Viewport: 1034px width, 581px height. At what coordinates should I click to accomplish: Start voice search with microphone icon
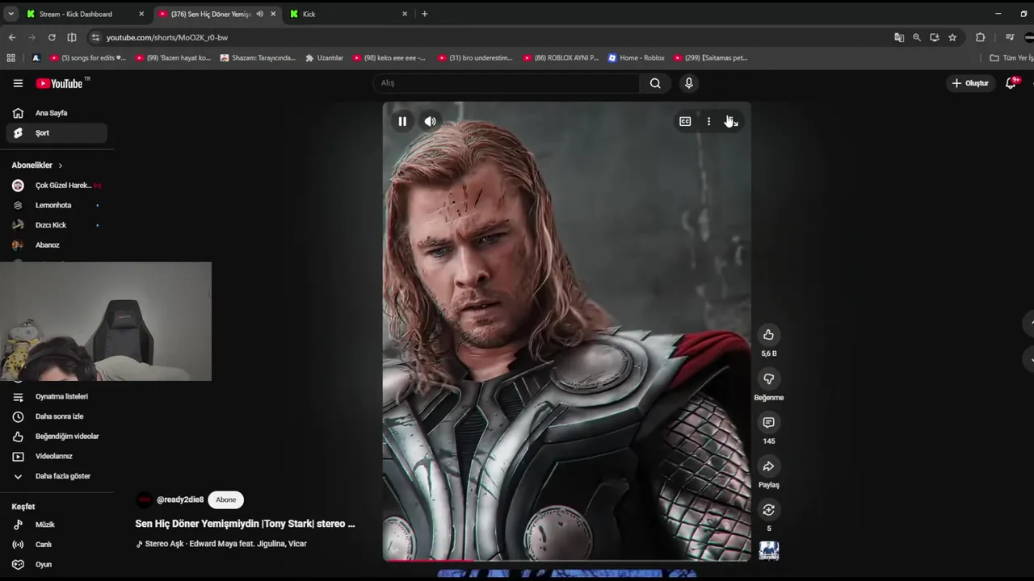[688, 83]
